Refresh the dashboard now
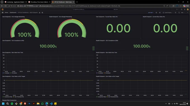Viewport: 190px width, 106px height. tap(179, 12)
